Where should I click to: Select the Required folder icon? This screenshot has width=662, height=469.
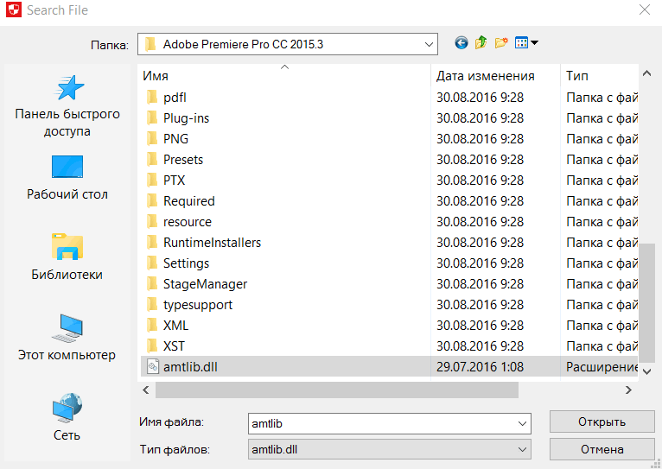[152, 200]
